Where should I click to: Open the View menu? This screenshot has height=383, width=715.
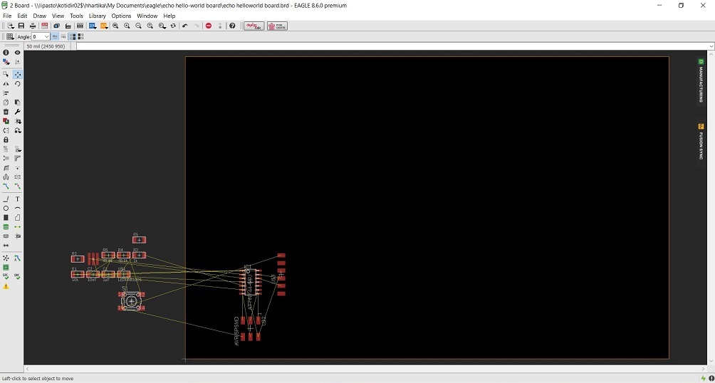[x=58, y=16]
